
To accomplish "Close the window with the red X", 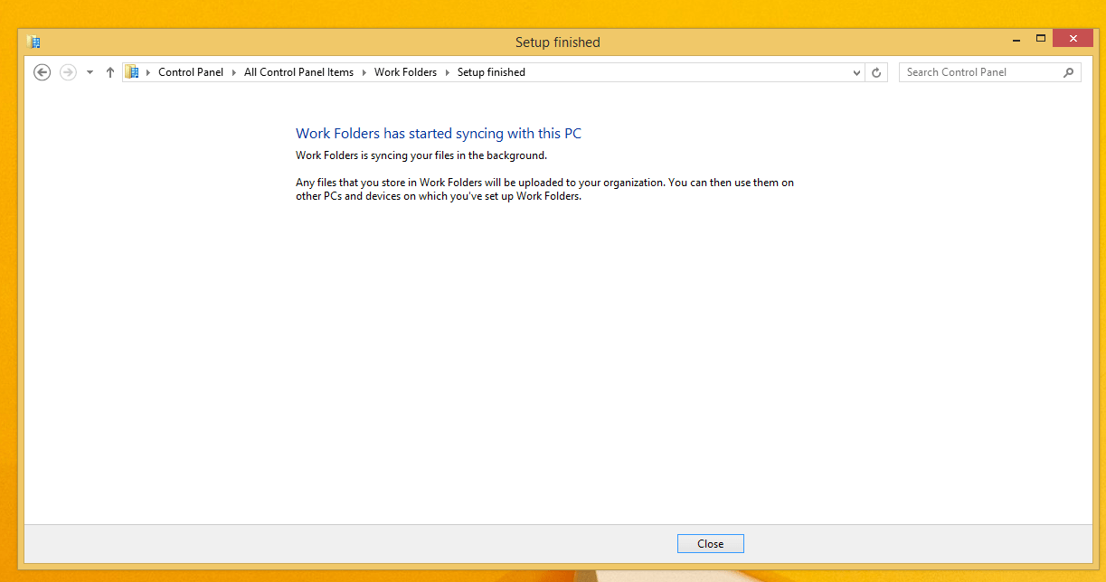I will point(1073,39).
